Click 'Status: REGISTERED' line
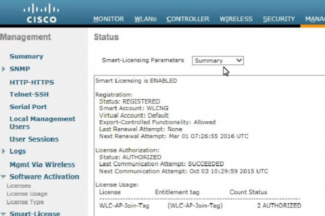Screen dimensions: 325x216 click(x=129, y=101)
